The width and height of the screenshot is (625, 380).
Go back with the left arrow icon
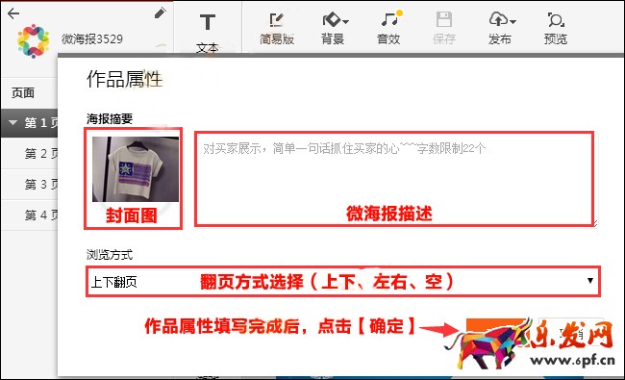[x=13, y=13]
